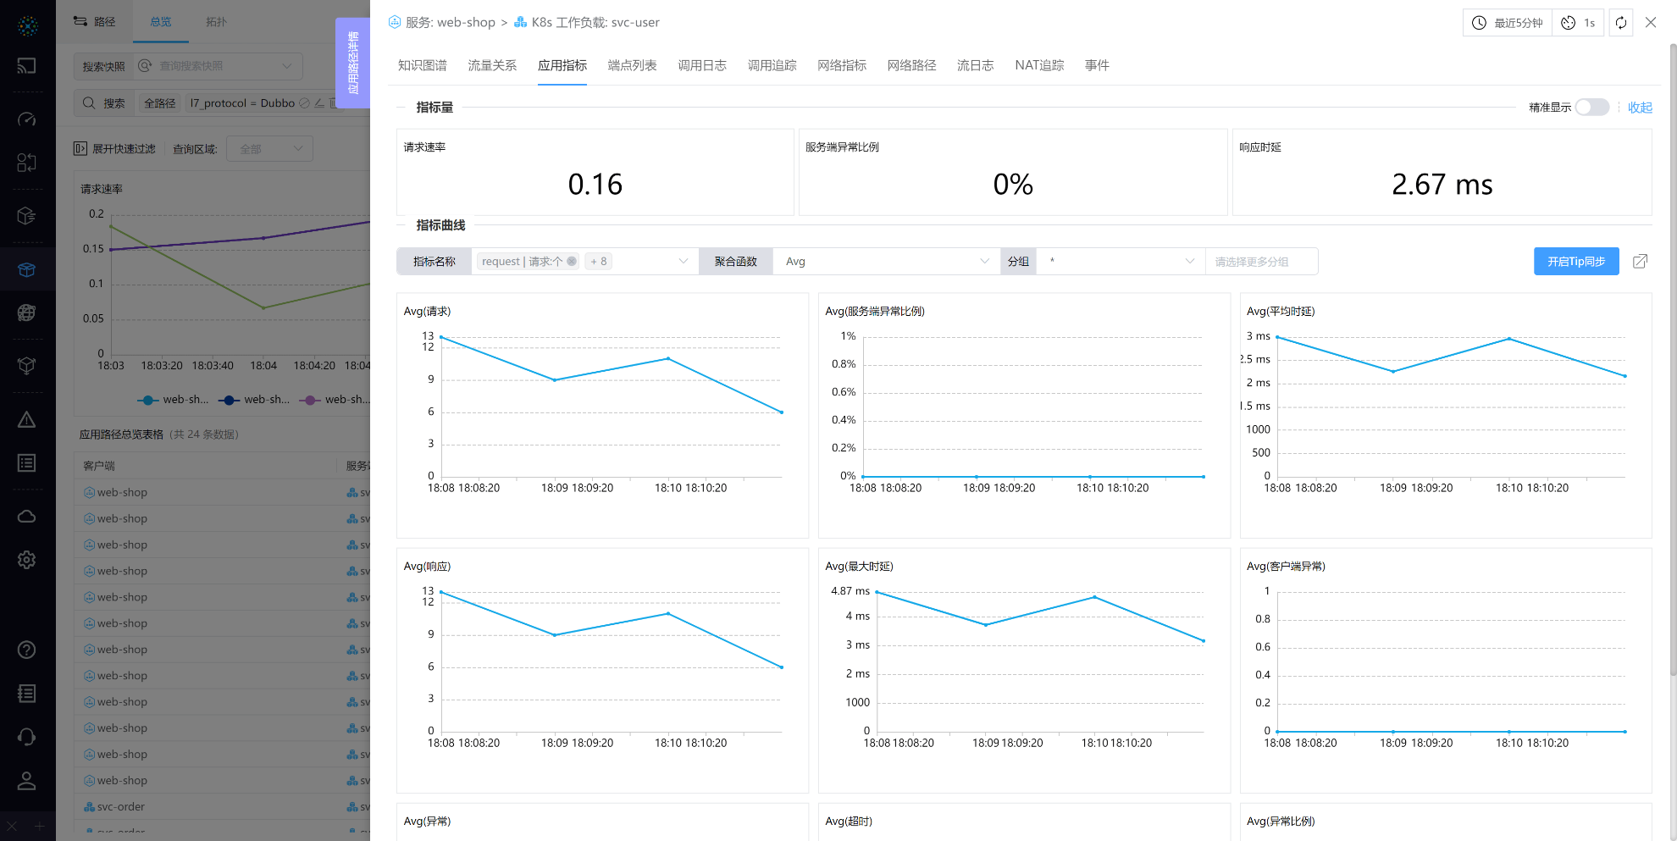Click the user profile icon in sidebar
The image size is (1677, 841).
(27, 781)
